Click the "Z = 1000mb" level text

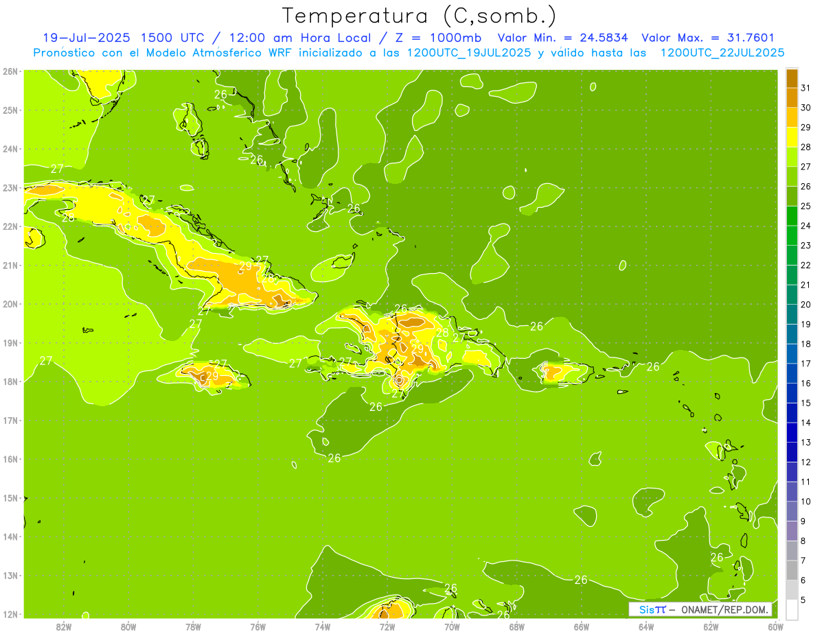(437, 38)
